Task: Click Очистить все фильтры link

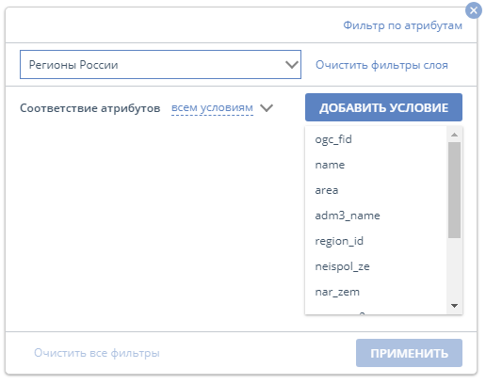Action: (97, 353)
